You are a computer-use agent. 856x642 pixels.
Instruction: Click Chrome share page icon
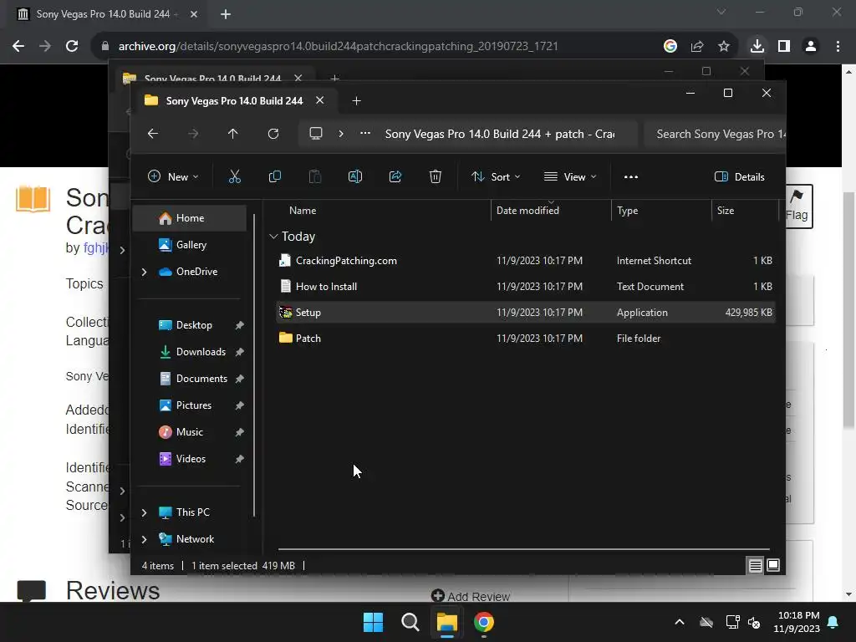(x=697, y=46)
